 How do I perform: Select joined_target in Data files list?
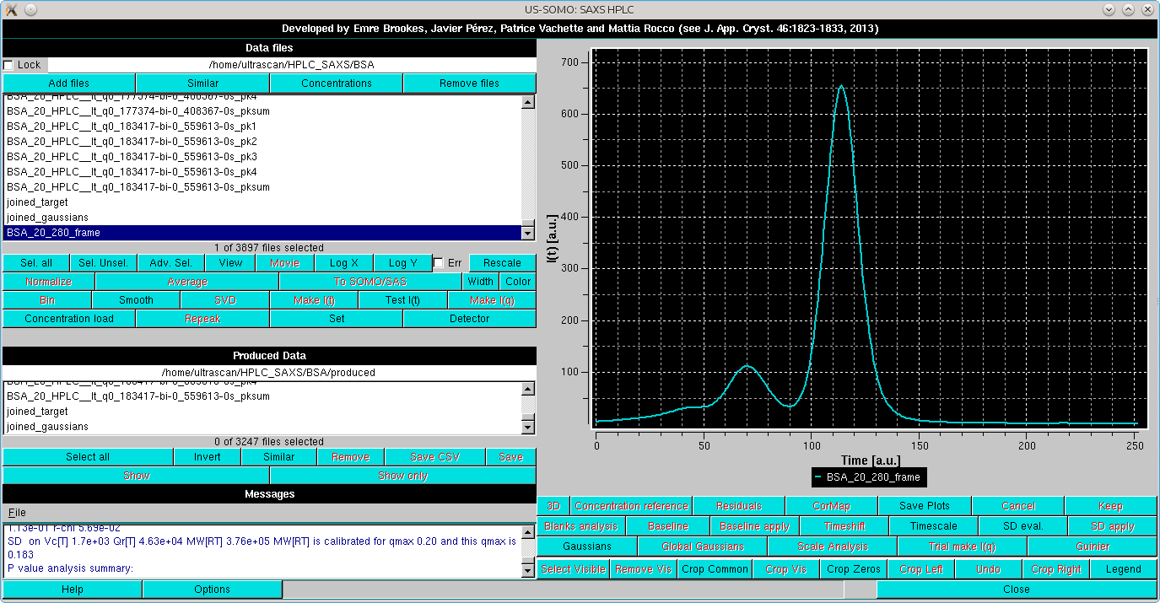[x=262, y=202]
